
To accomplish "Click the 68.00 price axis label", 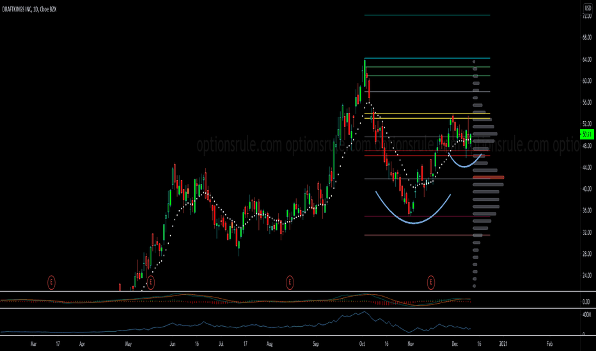I will point(587,37).
